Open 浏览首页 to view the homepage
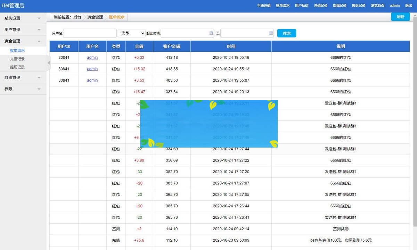The width and height of the screenshot is (417, 250). [x=377, y=6]
